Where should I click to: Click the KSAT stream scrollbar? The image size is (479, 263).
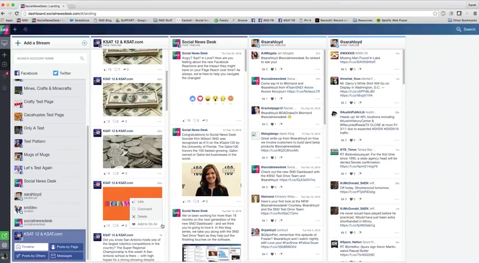[166, 90]
